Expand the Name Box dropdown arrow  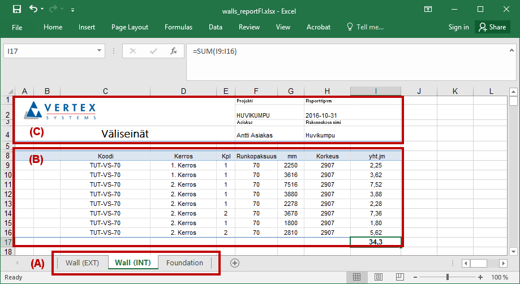click(100, 51)
